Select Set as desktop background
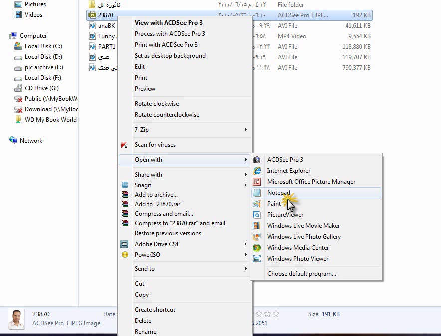 tap(170, 56)
